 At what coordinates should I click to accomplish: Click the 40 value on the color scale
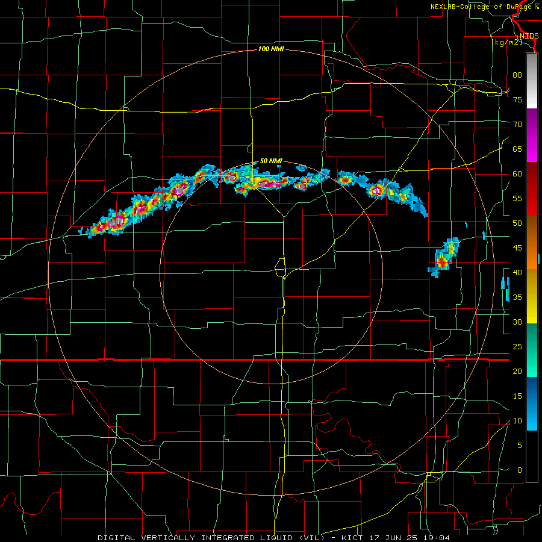517,273
